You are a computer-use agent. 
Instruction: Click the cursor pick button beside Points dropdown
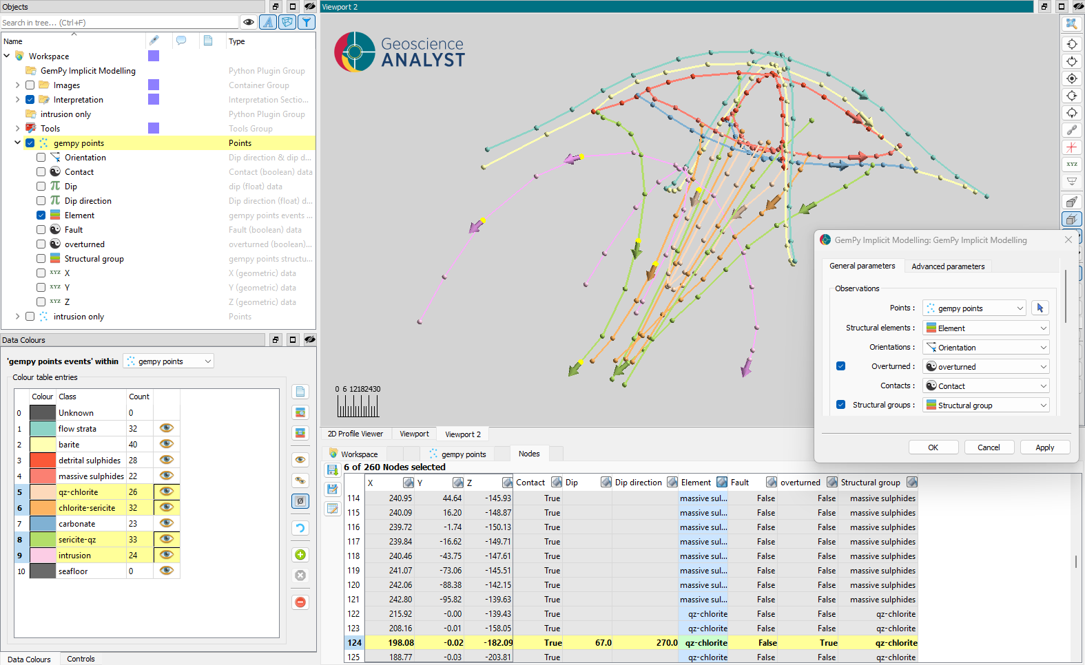click(x=1040, y=308)
